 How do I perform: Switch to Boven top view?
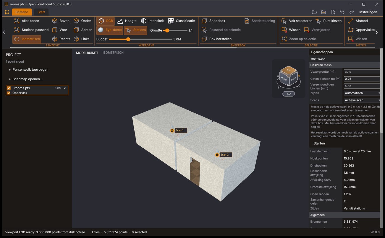(x=61, y=21)
